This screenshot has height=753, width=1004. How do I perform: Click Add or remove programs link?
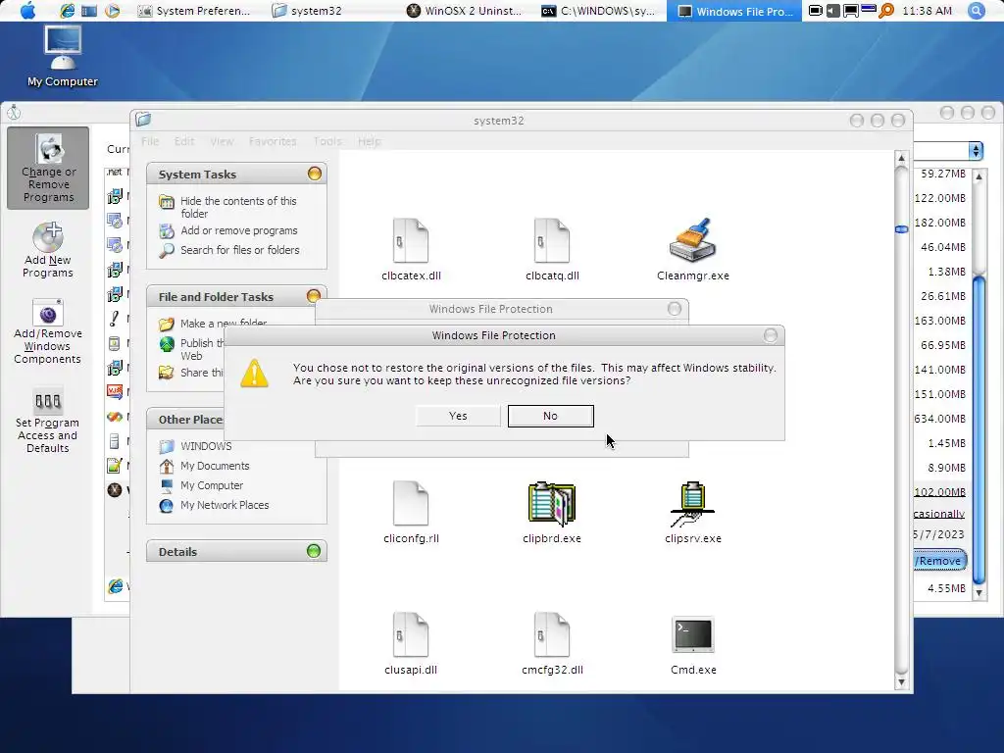[x=239, y=230]
